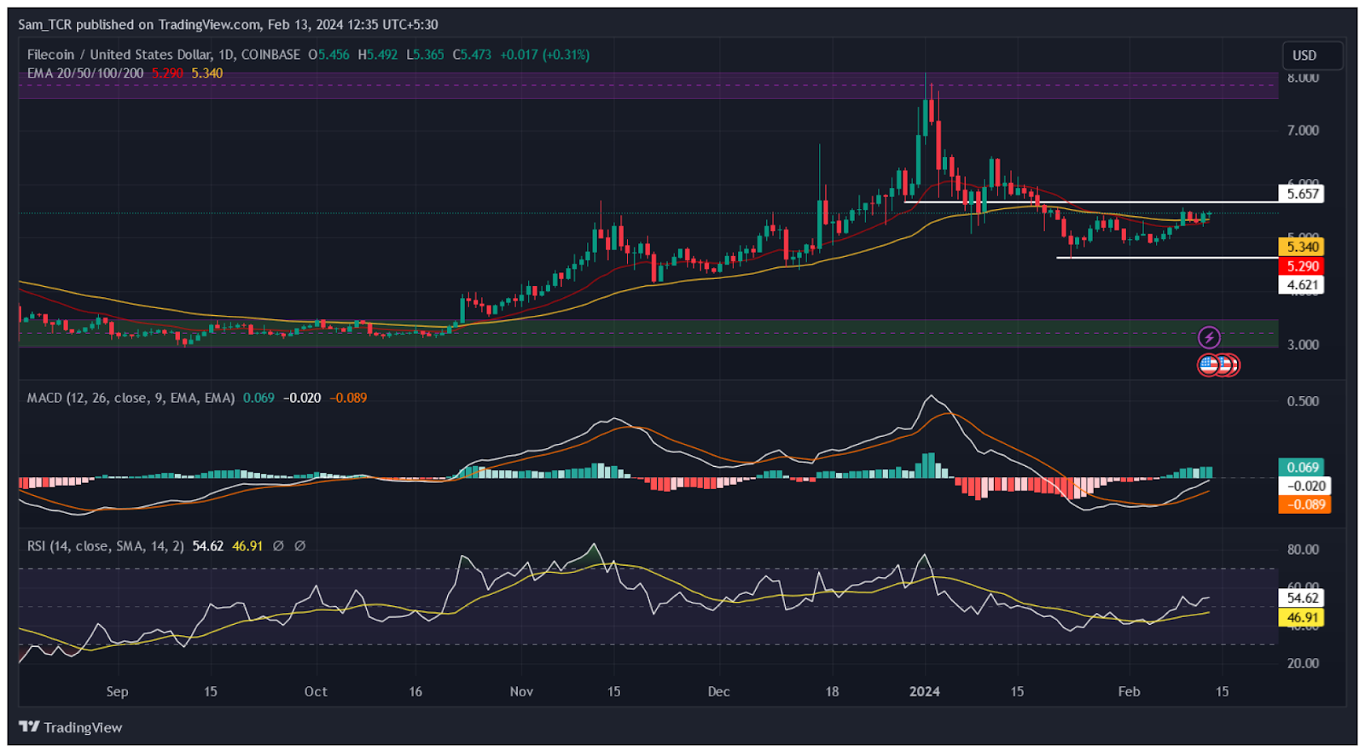
Task: Click the red 5.290 price scale label
Action: point(1302,266)
